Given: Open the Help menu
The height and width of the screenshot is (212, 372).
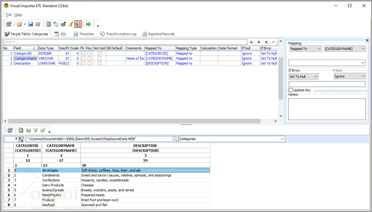Looking at the screenshot, I should point(18,15).
